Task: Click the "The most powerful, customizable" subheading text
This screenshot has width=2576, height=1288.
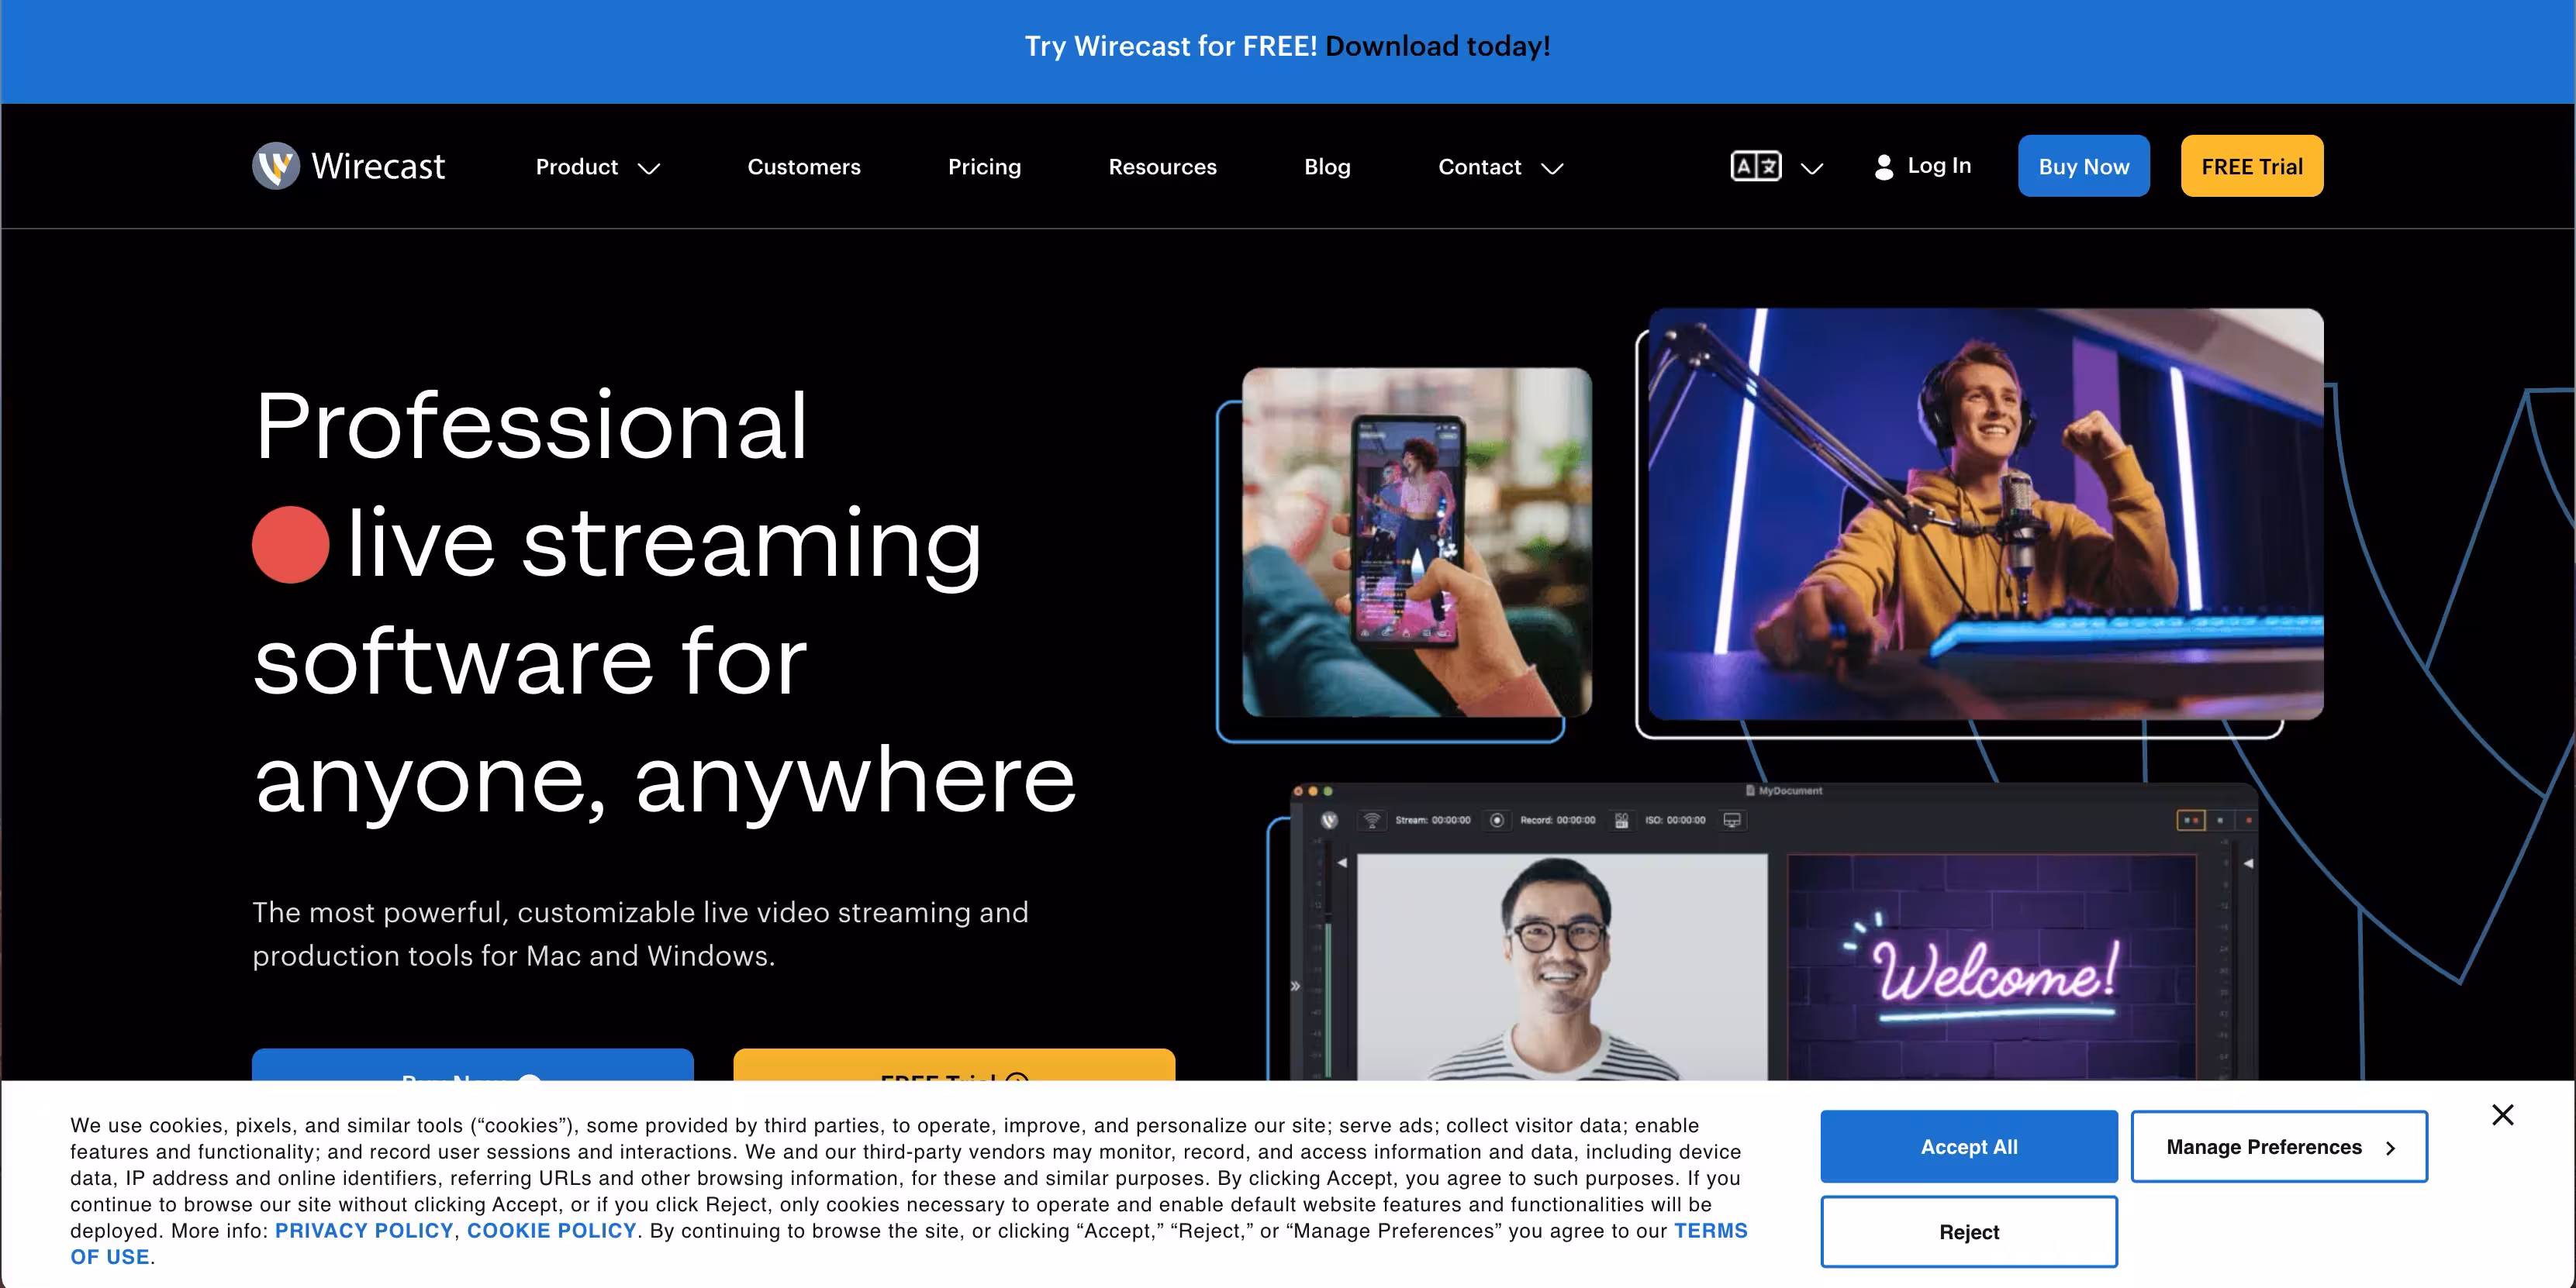Action: (640, 933)
